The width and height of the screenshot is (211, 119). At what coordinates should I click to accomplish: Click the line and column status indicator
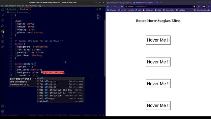tap(33, 115)
